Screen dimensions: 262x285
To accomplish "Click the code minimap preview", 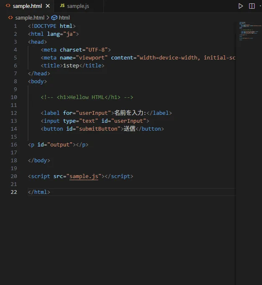I will (250, 31).
